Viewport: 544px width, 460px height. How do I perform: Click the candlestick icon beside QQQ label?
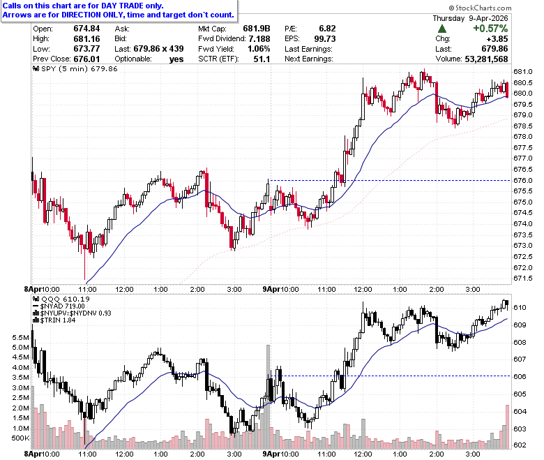36,299
